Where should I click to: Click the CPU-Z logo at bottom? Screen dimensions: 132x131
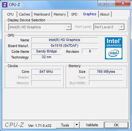tap(14, 125)
